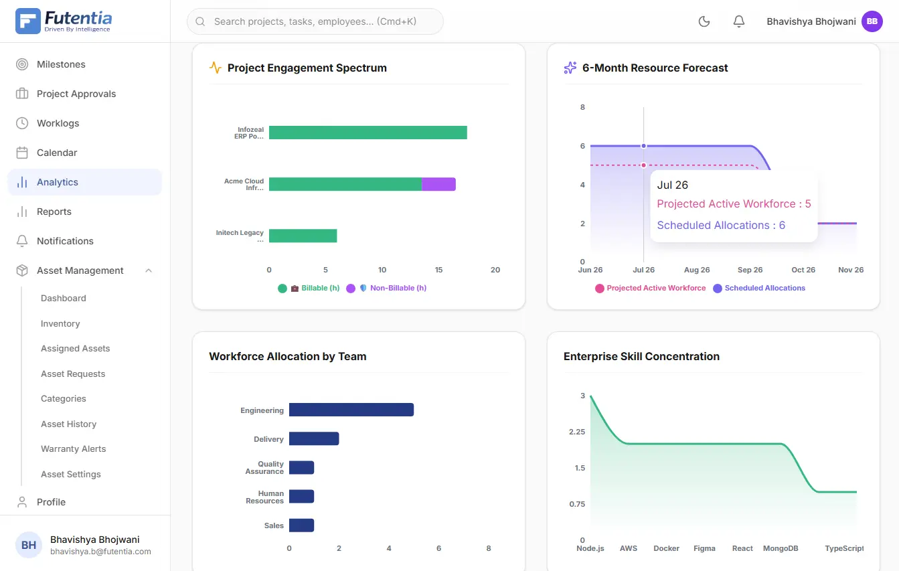899x571 pixels.
Task: Click the Analytics bar chart icon
Action: pos(22,182)
